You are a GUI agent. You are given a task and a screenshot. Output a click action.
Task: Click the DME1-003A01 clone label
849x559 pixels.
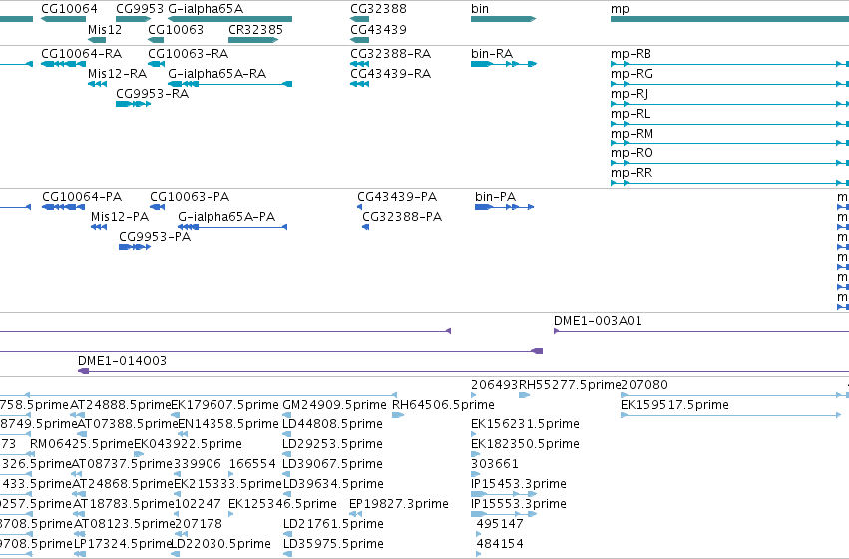coord(598,321)
